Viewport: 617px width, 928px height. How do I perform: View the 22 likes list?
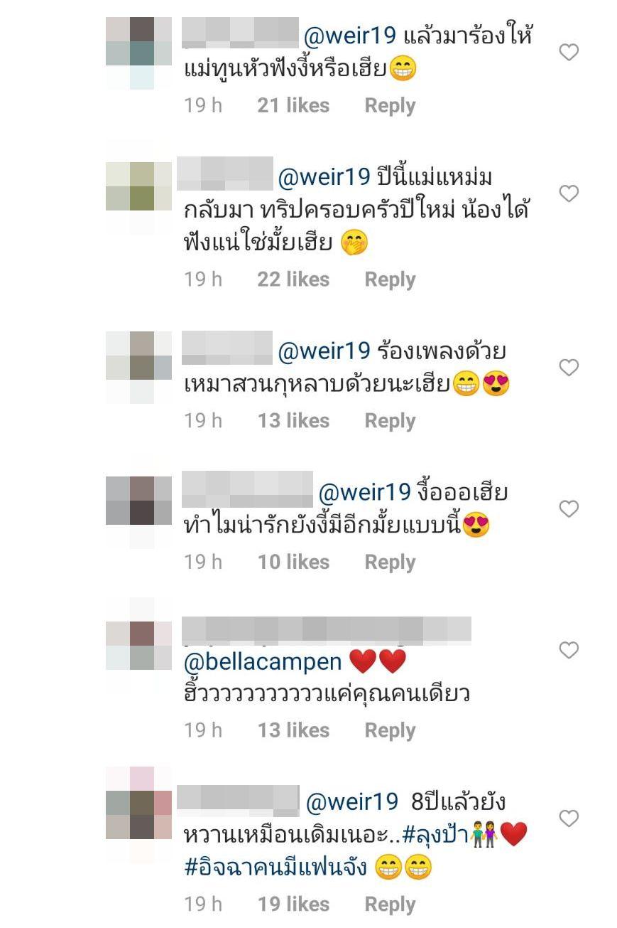coord(293,279)
